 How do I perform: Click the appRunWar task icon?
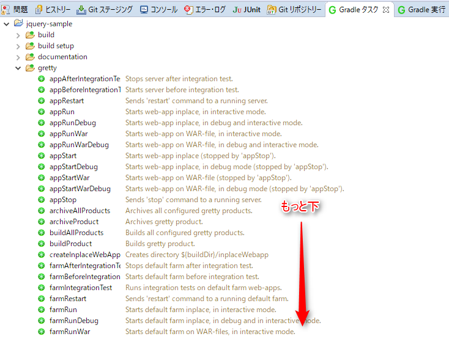pos(42,134)
